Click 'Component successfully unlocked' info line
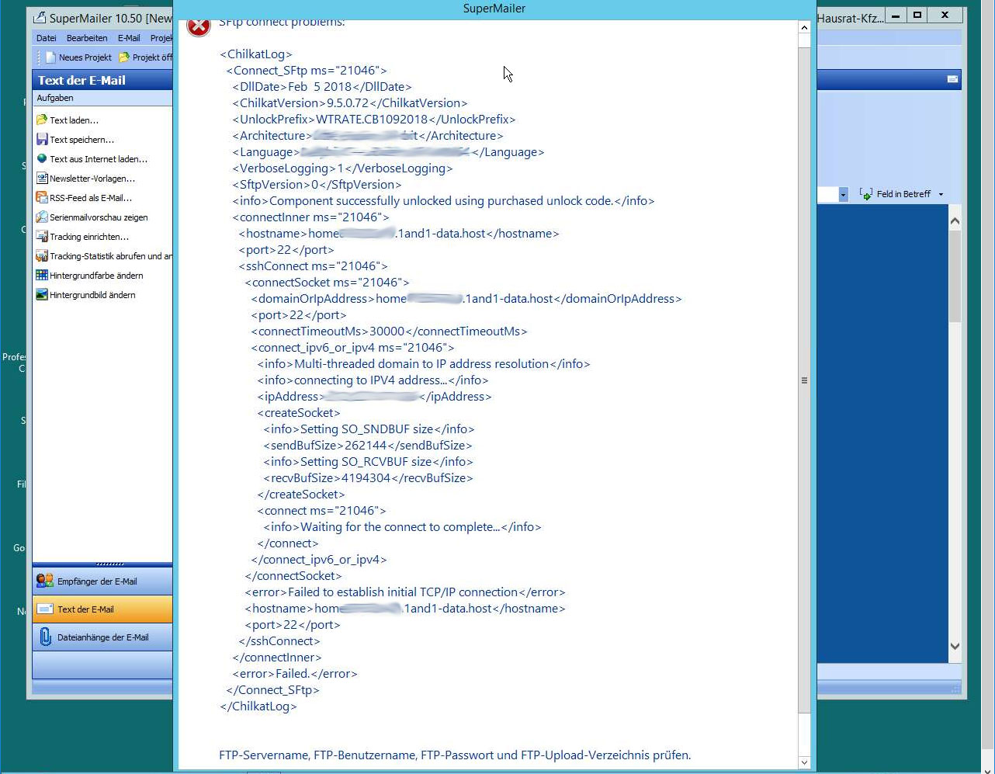 [x=443, y=201]
